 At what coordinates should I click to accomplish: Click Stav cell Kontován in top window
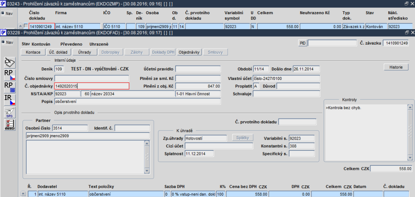click(376, 26)
